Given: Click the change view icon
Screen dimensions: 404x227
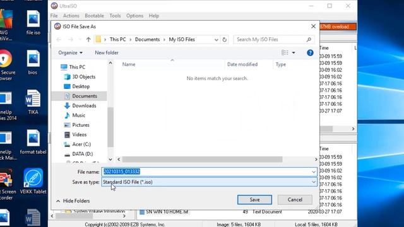Looking at the screenshot, I should [x=285, y=53].
